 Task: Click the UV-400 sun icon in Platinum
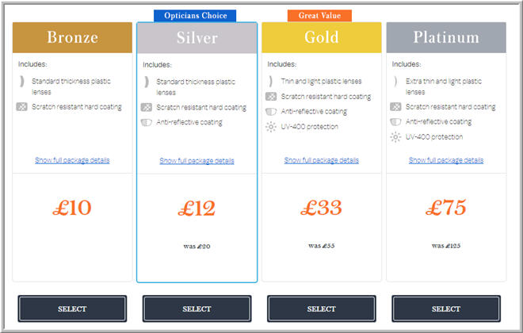395,137
